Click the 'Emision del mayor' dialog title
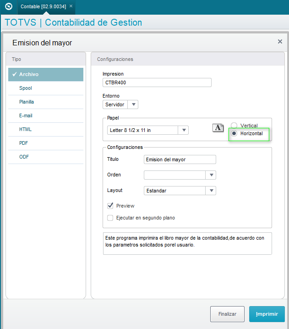The width and height of the screenshot is (289, 329). (42, 43)
